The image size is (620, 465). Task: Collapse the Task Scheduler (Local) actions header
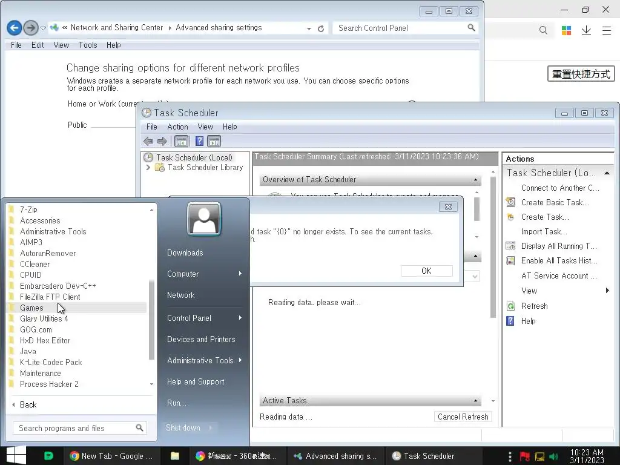(x=607, y=173)
